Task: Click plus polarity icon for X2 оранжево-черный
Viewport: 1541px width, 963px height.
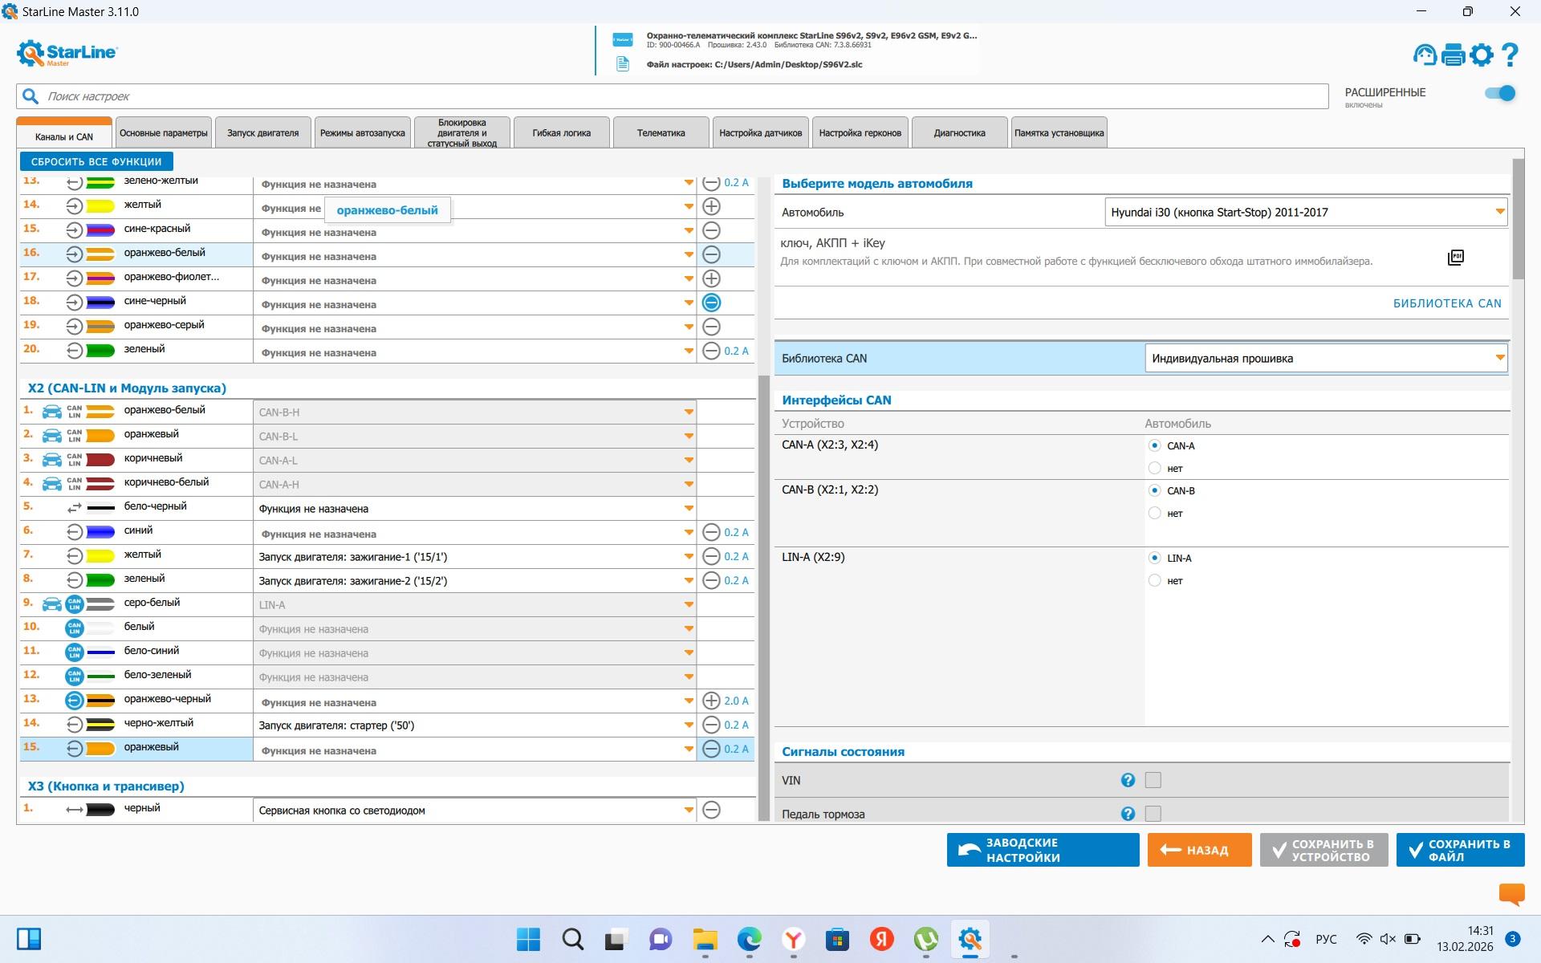Action: coord(711,701)
